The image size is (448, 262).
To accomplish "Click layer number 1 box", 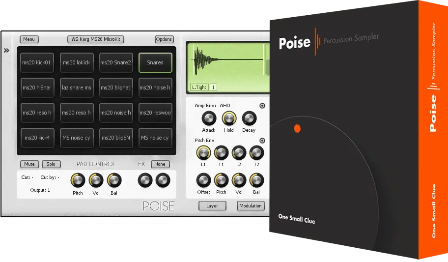I will pyautogui.click(x=213, y=87).
